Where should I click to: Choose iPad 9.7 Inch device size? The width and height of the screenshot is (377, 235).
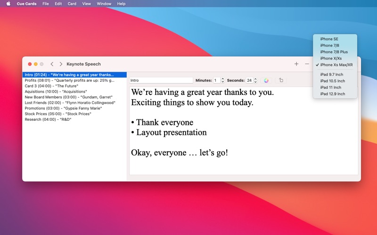pos(335,74)
